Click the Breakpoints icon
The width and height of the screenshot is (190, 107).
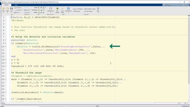[x=50, y=8]
